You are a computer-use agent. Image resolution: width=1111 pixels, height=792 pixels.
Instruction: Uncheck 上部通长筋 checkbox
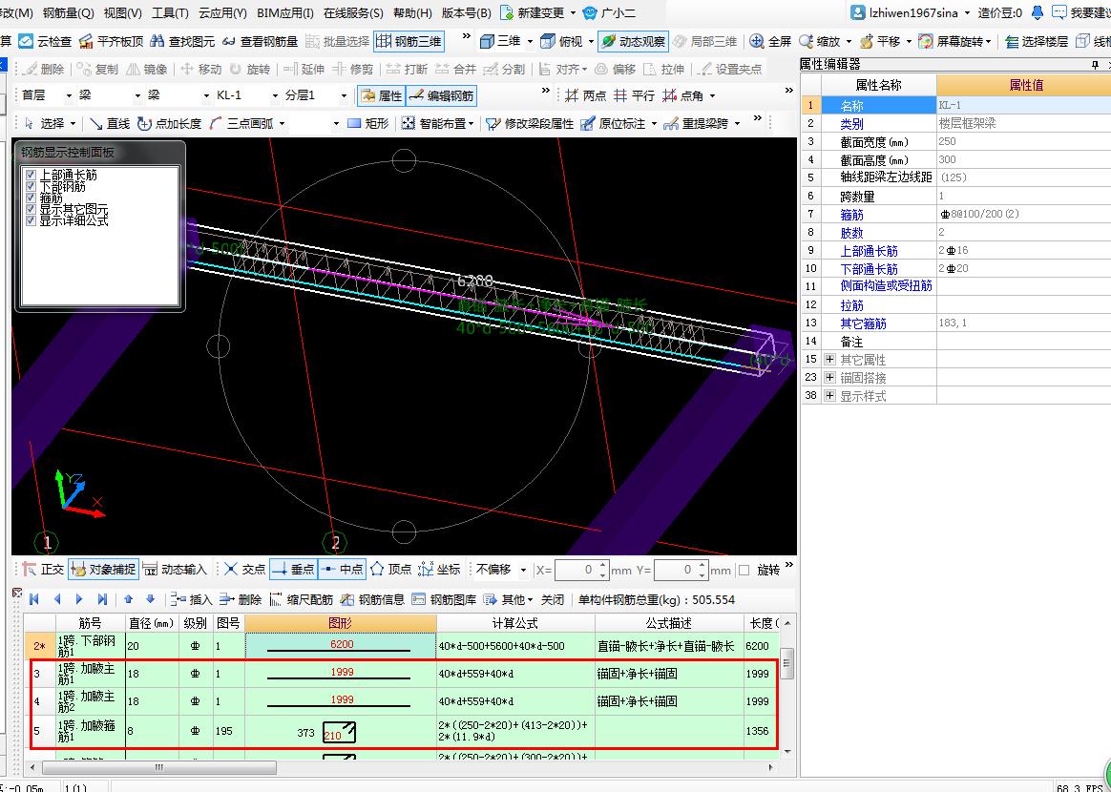[31, 175]
